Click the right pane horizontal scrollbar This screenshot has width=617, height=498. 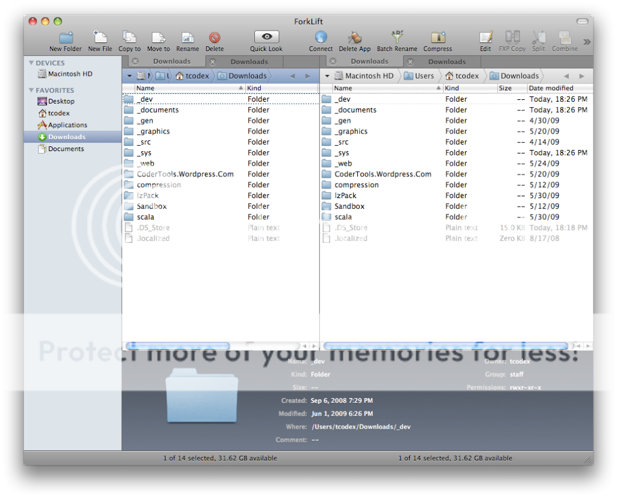point(446,346)
